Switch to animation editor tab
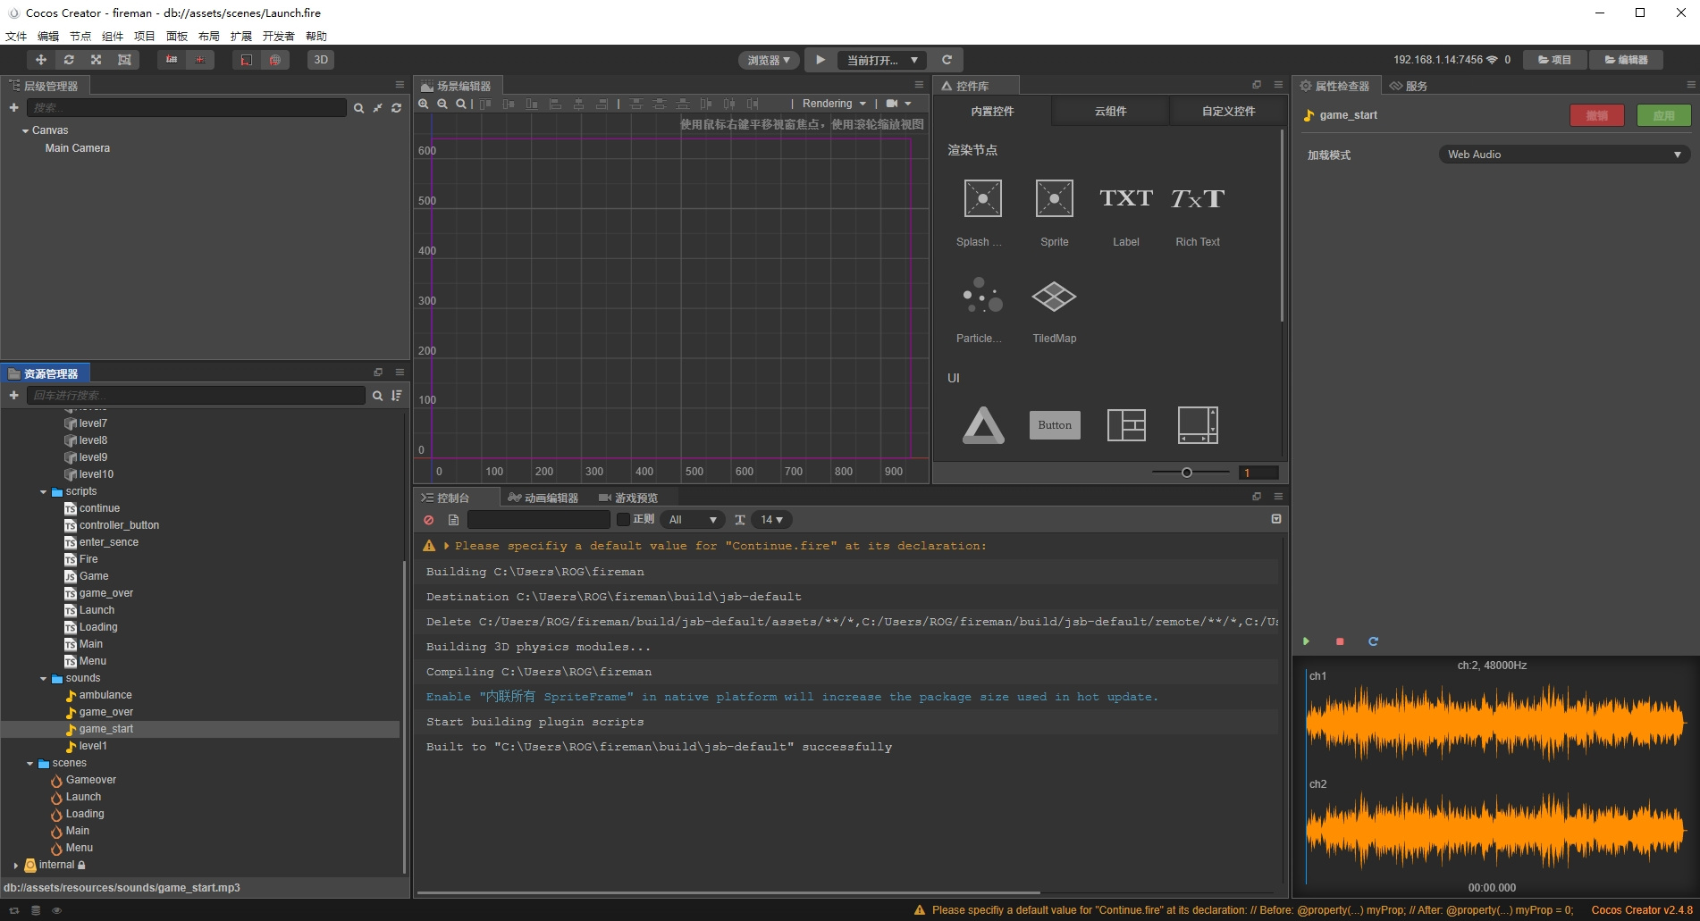The image size is (1700, 921). (543, 498)
